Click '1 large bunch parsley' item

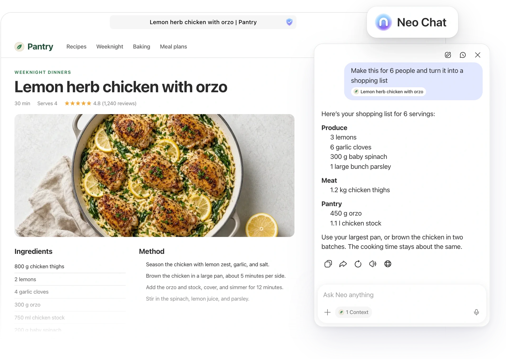coord(360,167)
